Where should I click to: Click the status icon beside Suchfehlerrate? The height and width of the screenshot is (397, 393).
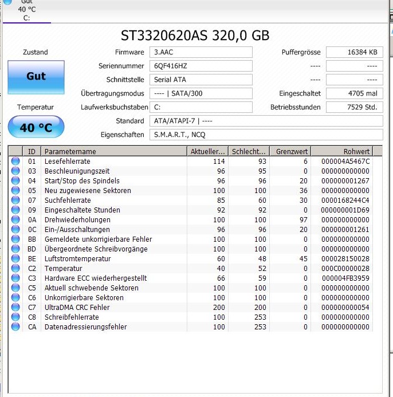pos(15,200)
